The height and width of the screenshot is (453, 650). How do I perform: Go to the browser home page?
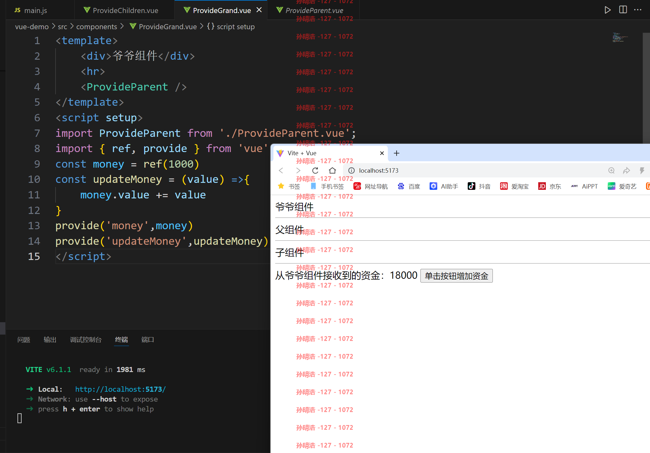(332, 170)
